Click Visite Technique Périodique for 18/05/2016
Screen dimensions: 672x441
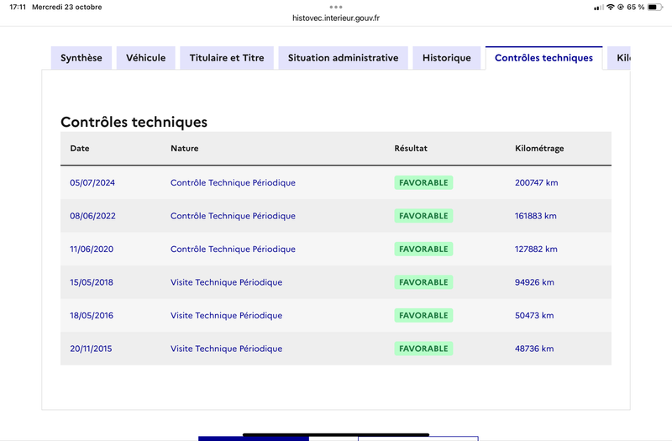[x=226, y=316]
